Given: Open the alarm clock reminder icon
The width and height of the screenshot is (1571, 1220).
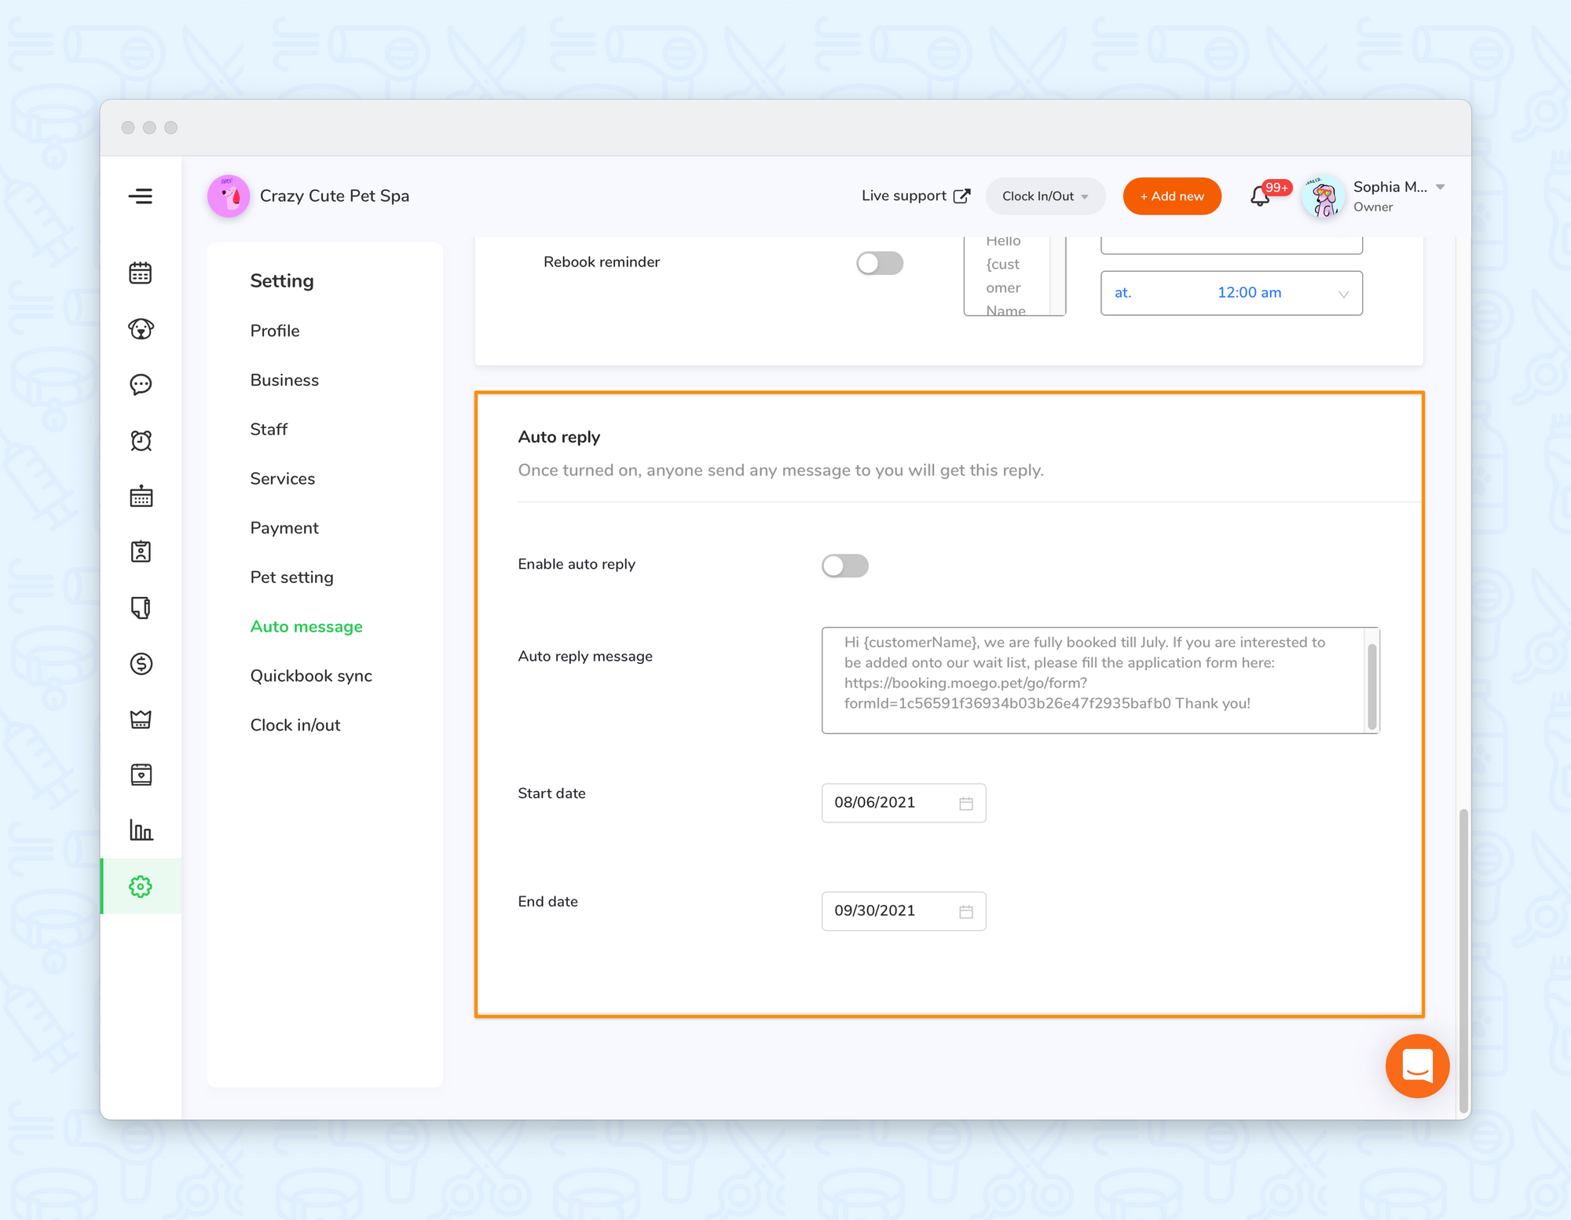Looking at the screenshot, I should pos(141,441).
